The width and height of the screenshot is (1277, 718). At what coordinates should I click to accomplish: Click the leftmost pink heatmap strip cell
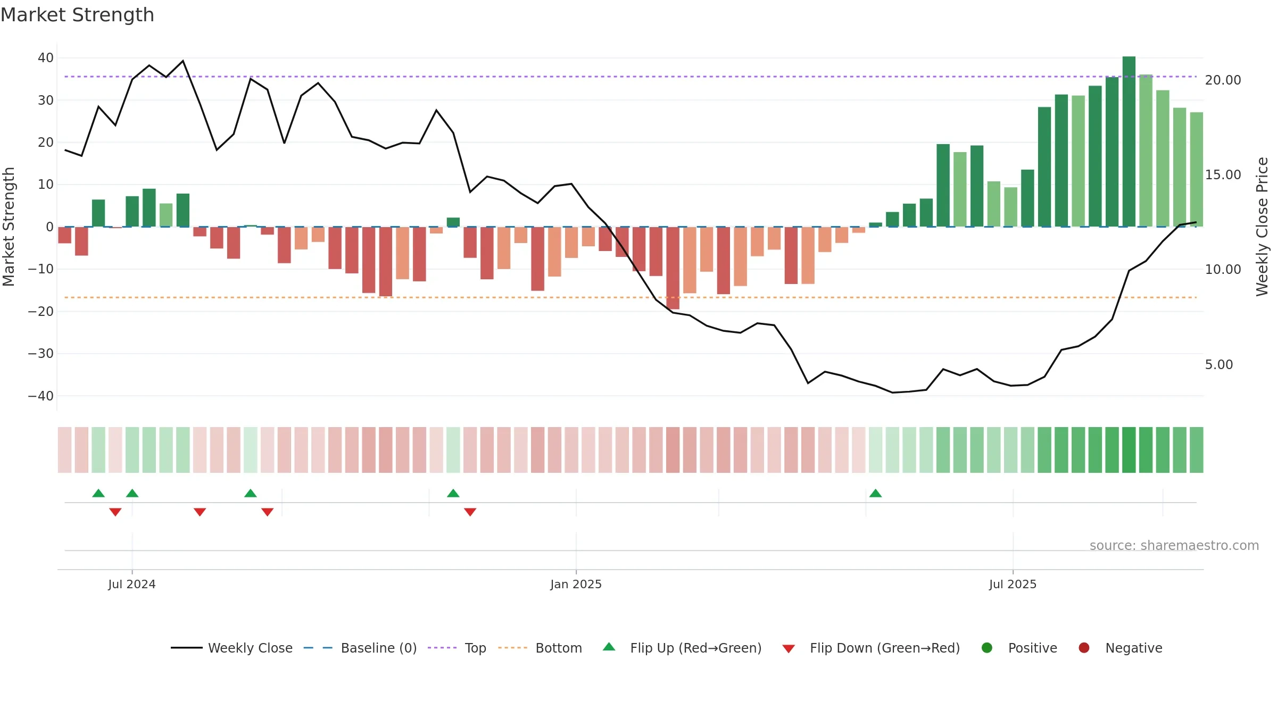64,450
